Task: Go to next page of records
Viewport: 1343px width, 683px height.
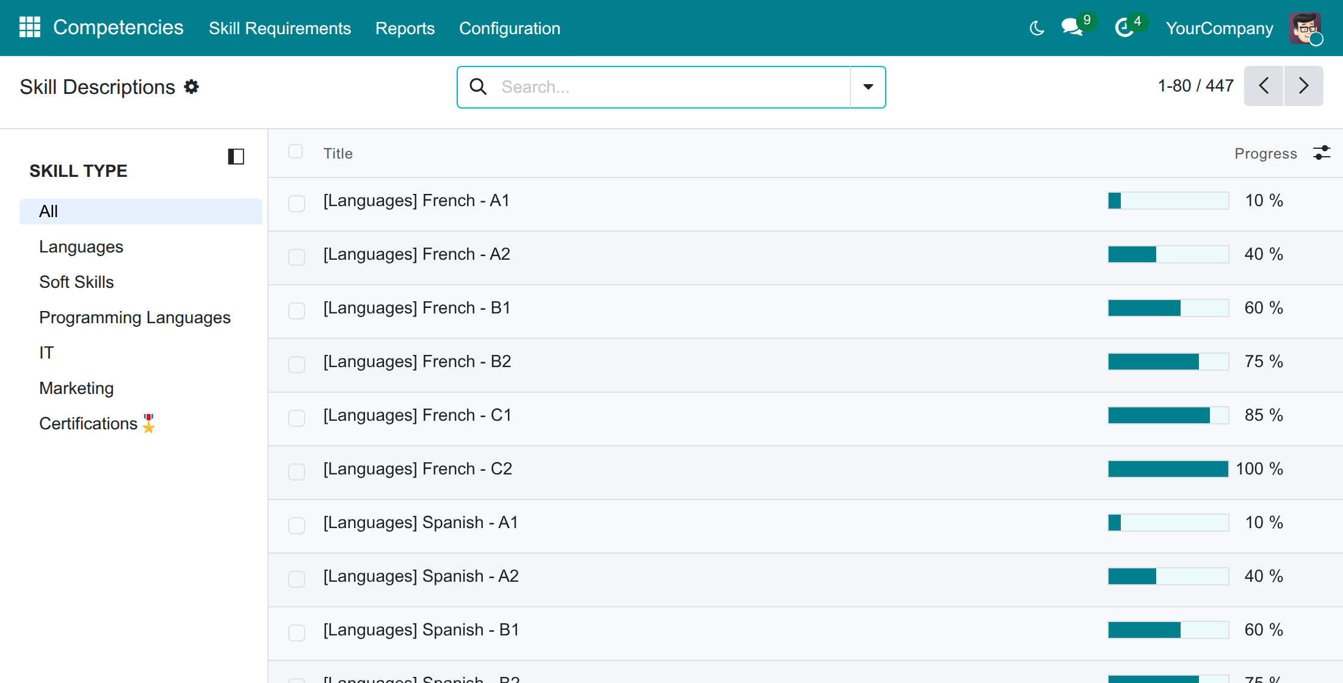Action: pos(1303,86)
